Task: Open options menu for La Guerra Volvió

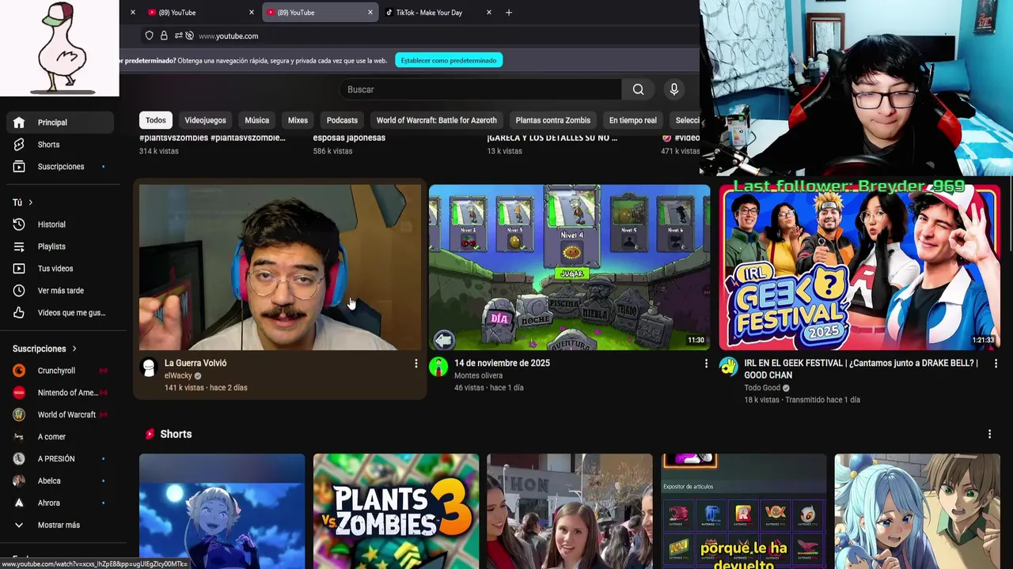Action: click(x=415, y=364)
